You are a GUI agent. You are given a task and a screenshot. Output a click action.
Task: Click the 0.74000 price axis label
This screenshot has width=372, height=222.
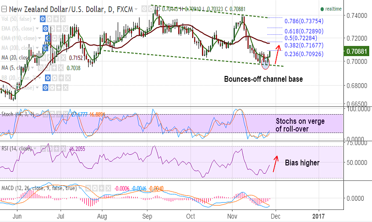[x=357, y=15]
